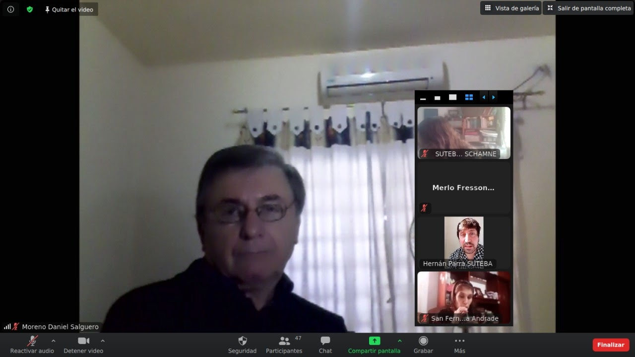635x357 pixels.
Task: Open video options arrow beside Detener video
Action: (x=103, y=341)
